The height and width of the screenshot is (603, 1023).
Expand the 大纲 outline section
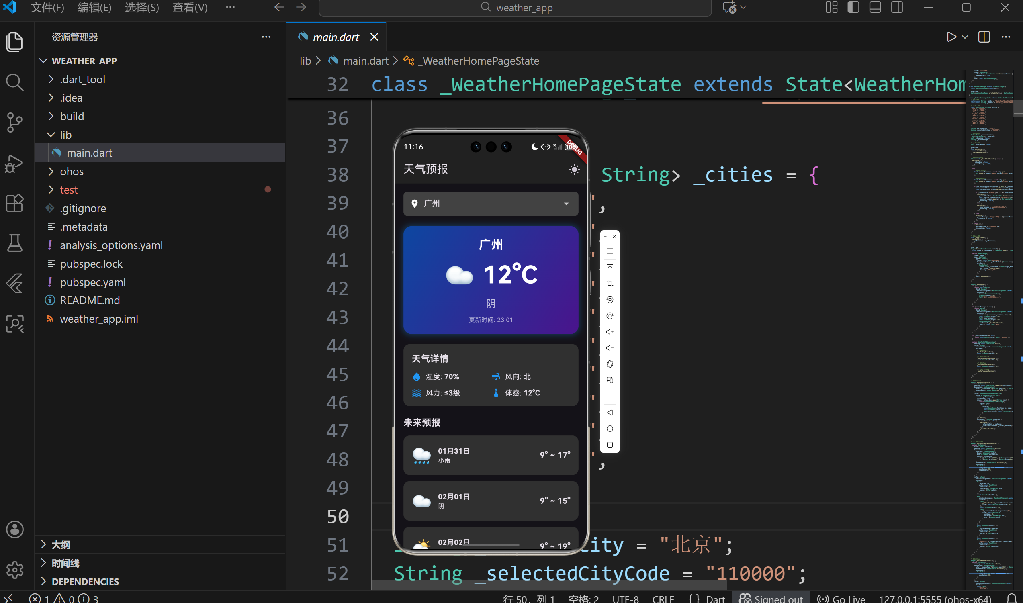(61, 544)
